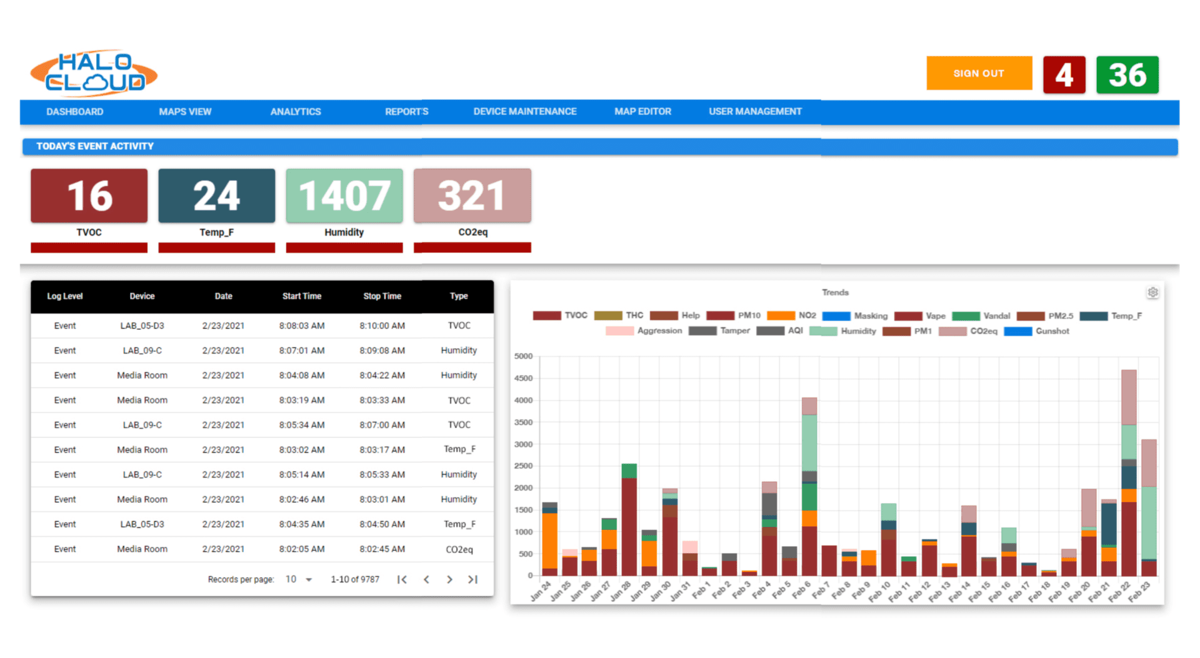Viewport: 1200px width, 658px height.
Task: Click the Temp_F legend color swatch
Action: 1093,316
